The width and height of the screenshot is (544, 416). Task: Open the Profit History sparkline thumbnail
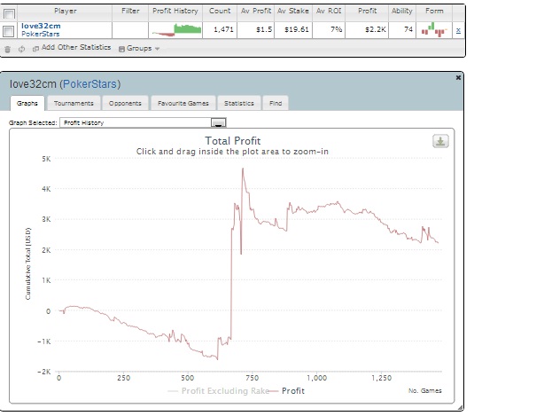176,30
